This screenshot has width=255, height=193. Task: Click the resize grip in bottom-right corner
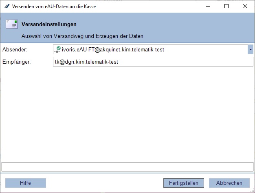click(x=252, y=190)
